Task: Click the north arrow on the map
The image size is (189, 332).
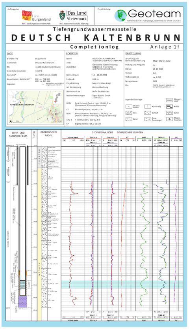Action: (x=10, y=122)
